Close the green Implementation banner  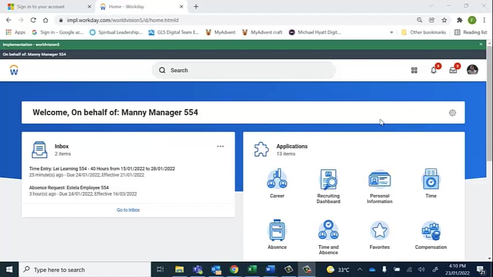tap(481, 44)
